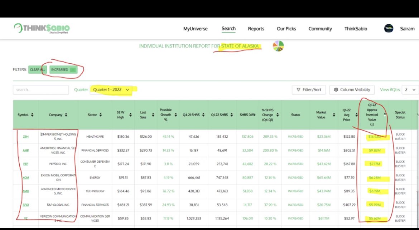
Task: Click the $9.83M invested value
Action: (374, 151)
